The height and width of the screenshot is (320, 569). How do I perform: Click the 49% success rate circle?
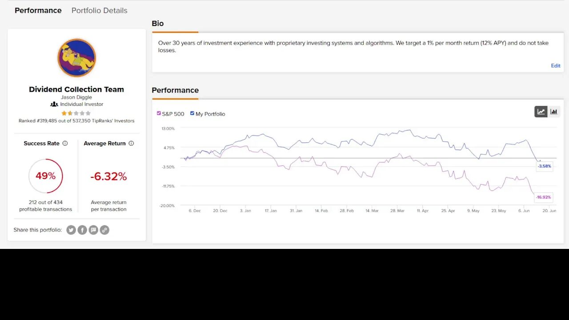pyautogui.click(x=46, y=176)
